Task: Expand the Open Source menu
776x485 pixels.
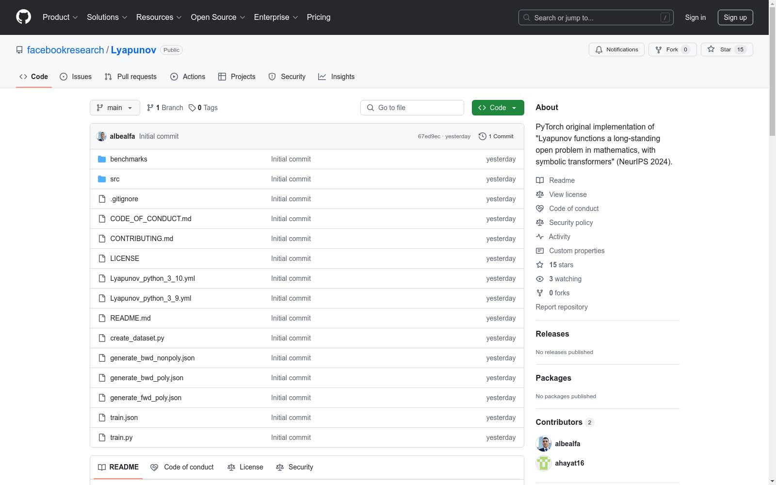Action: point(218,17)
